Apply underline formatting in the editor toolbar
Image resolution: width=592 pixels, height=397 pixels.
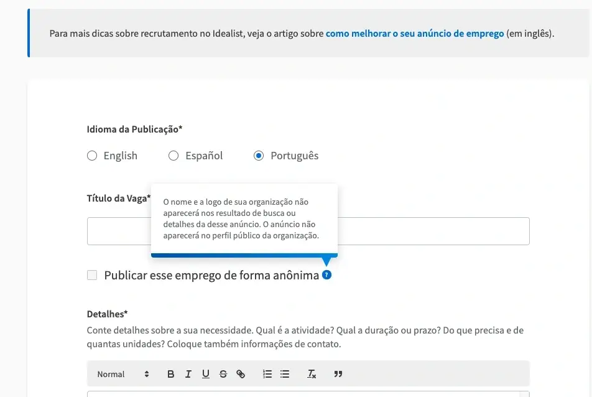[x=205, y=374]
